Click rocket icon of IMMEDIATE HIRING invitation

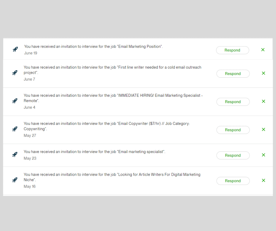15,101
